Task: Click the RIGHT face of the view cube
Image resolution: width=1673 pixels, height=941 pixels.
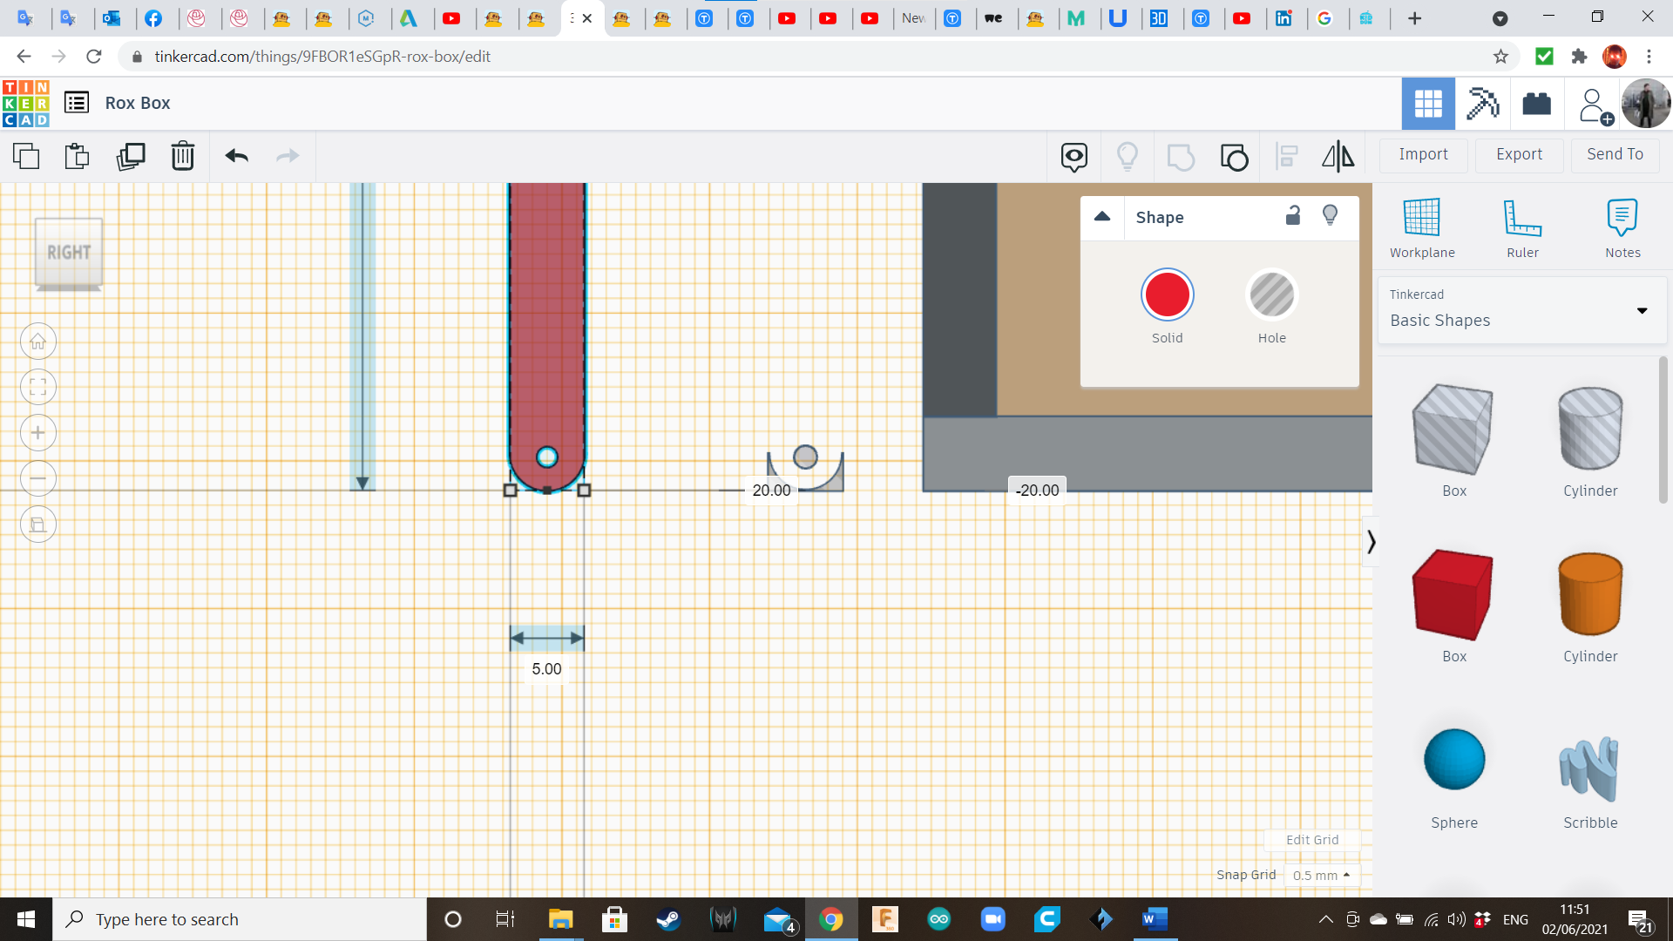Action: (69, 253)
